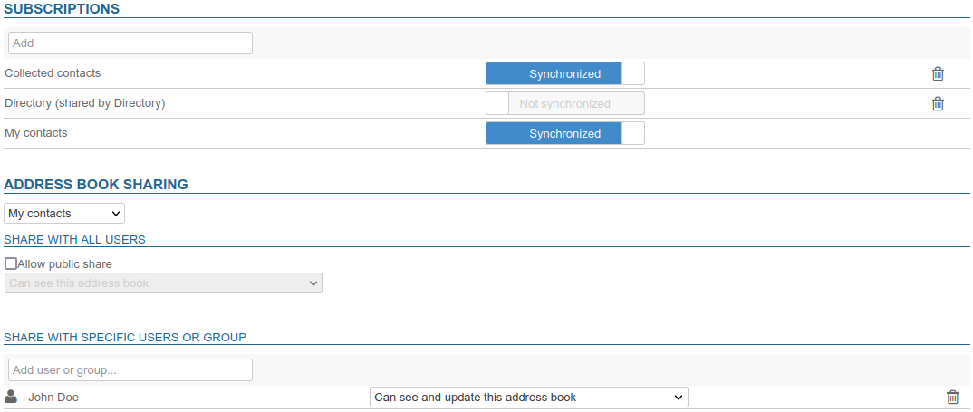Toggle Collected contacts synchronization switch
973x412 pixels.
pos(564,74)
